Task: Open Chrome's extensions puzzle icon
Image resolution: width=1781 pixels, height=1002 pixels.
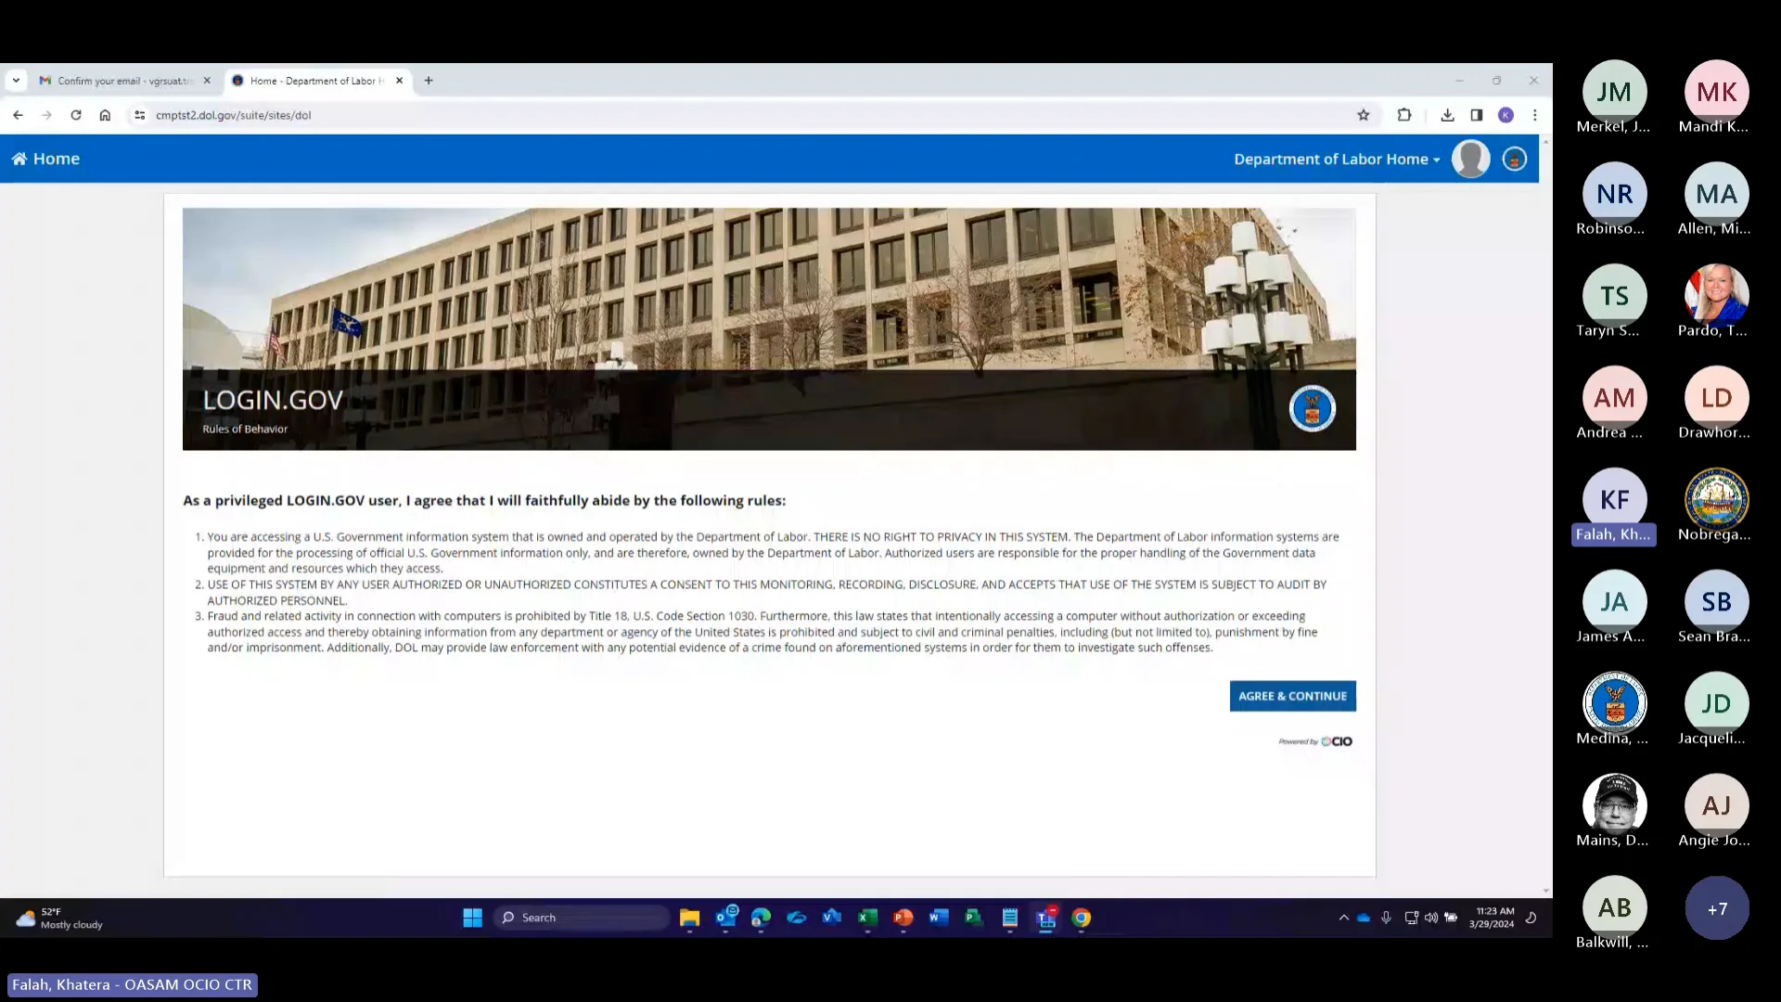Action: click(1404, 115)
